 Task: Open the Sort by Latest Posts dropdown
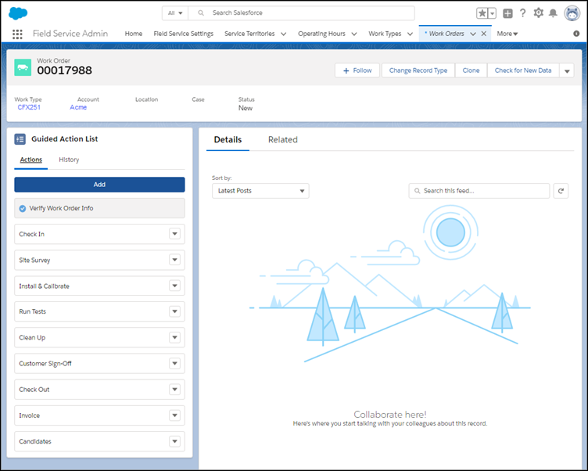[260, 191]
